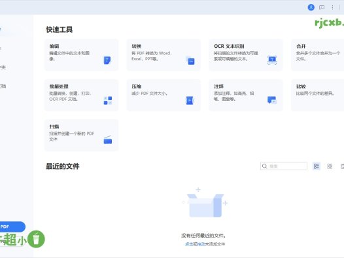Switch recent files to list view
Image resolution: width=344 pixels, height=258 pixels.
[x=317, y=166]
